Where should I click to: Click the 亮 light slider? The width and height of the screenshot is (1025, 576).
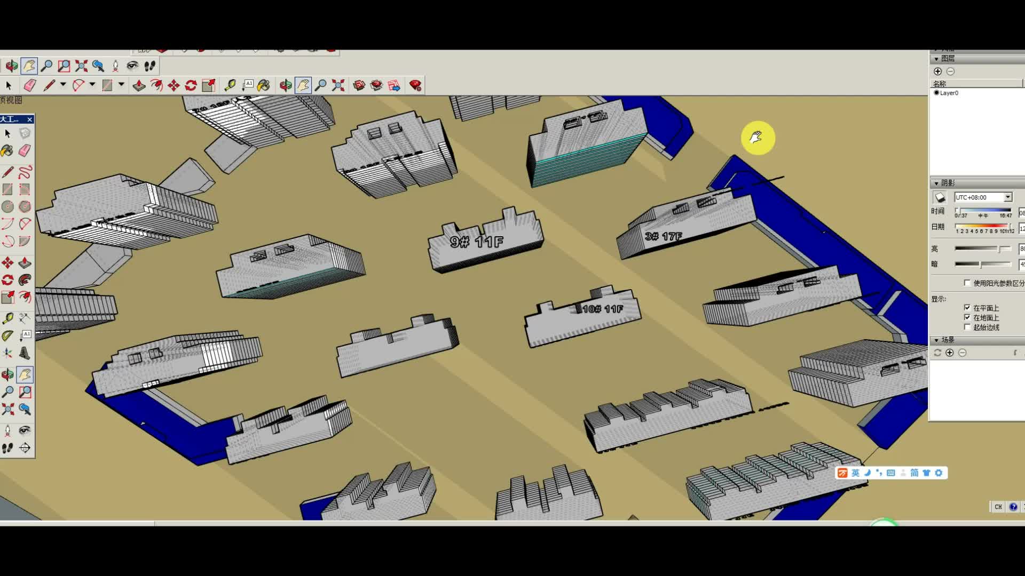tap(983, 249)
